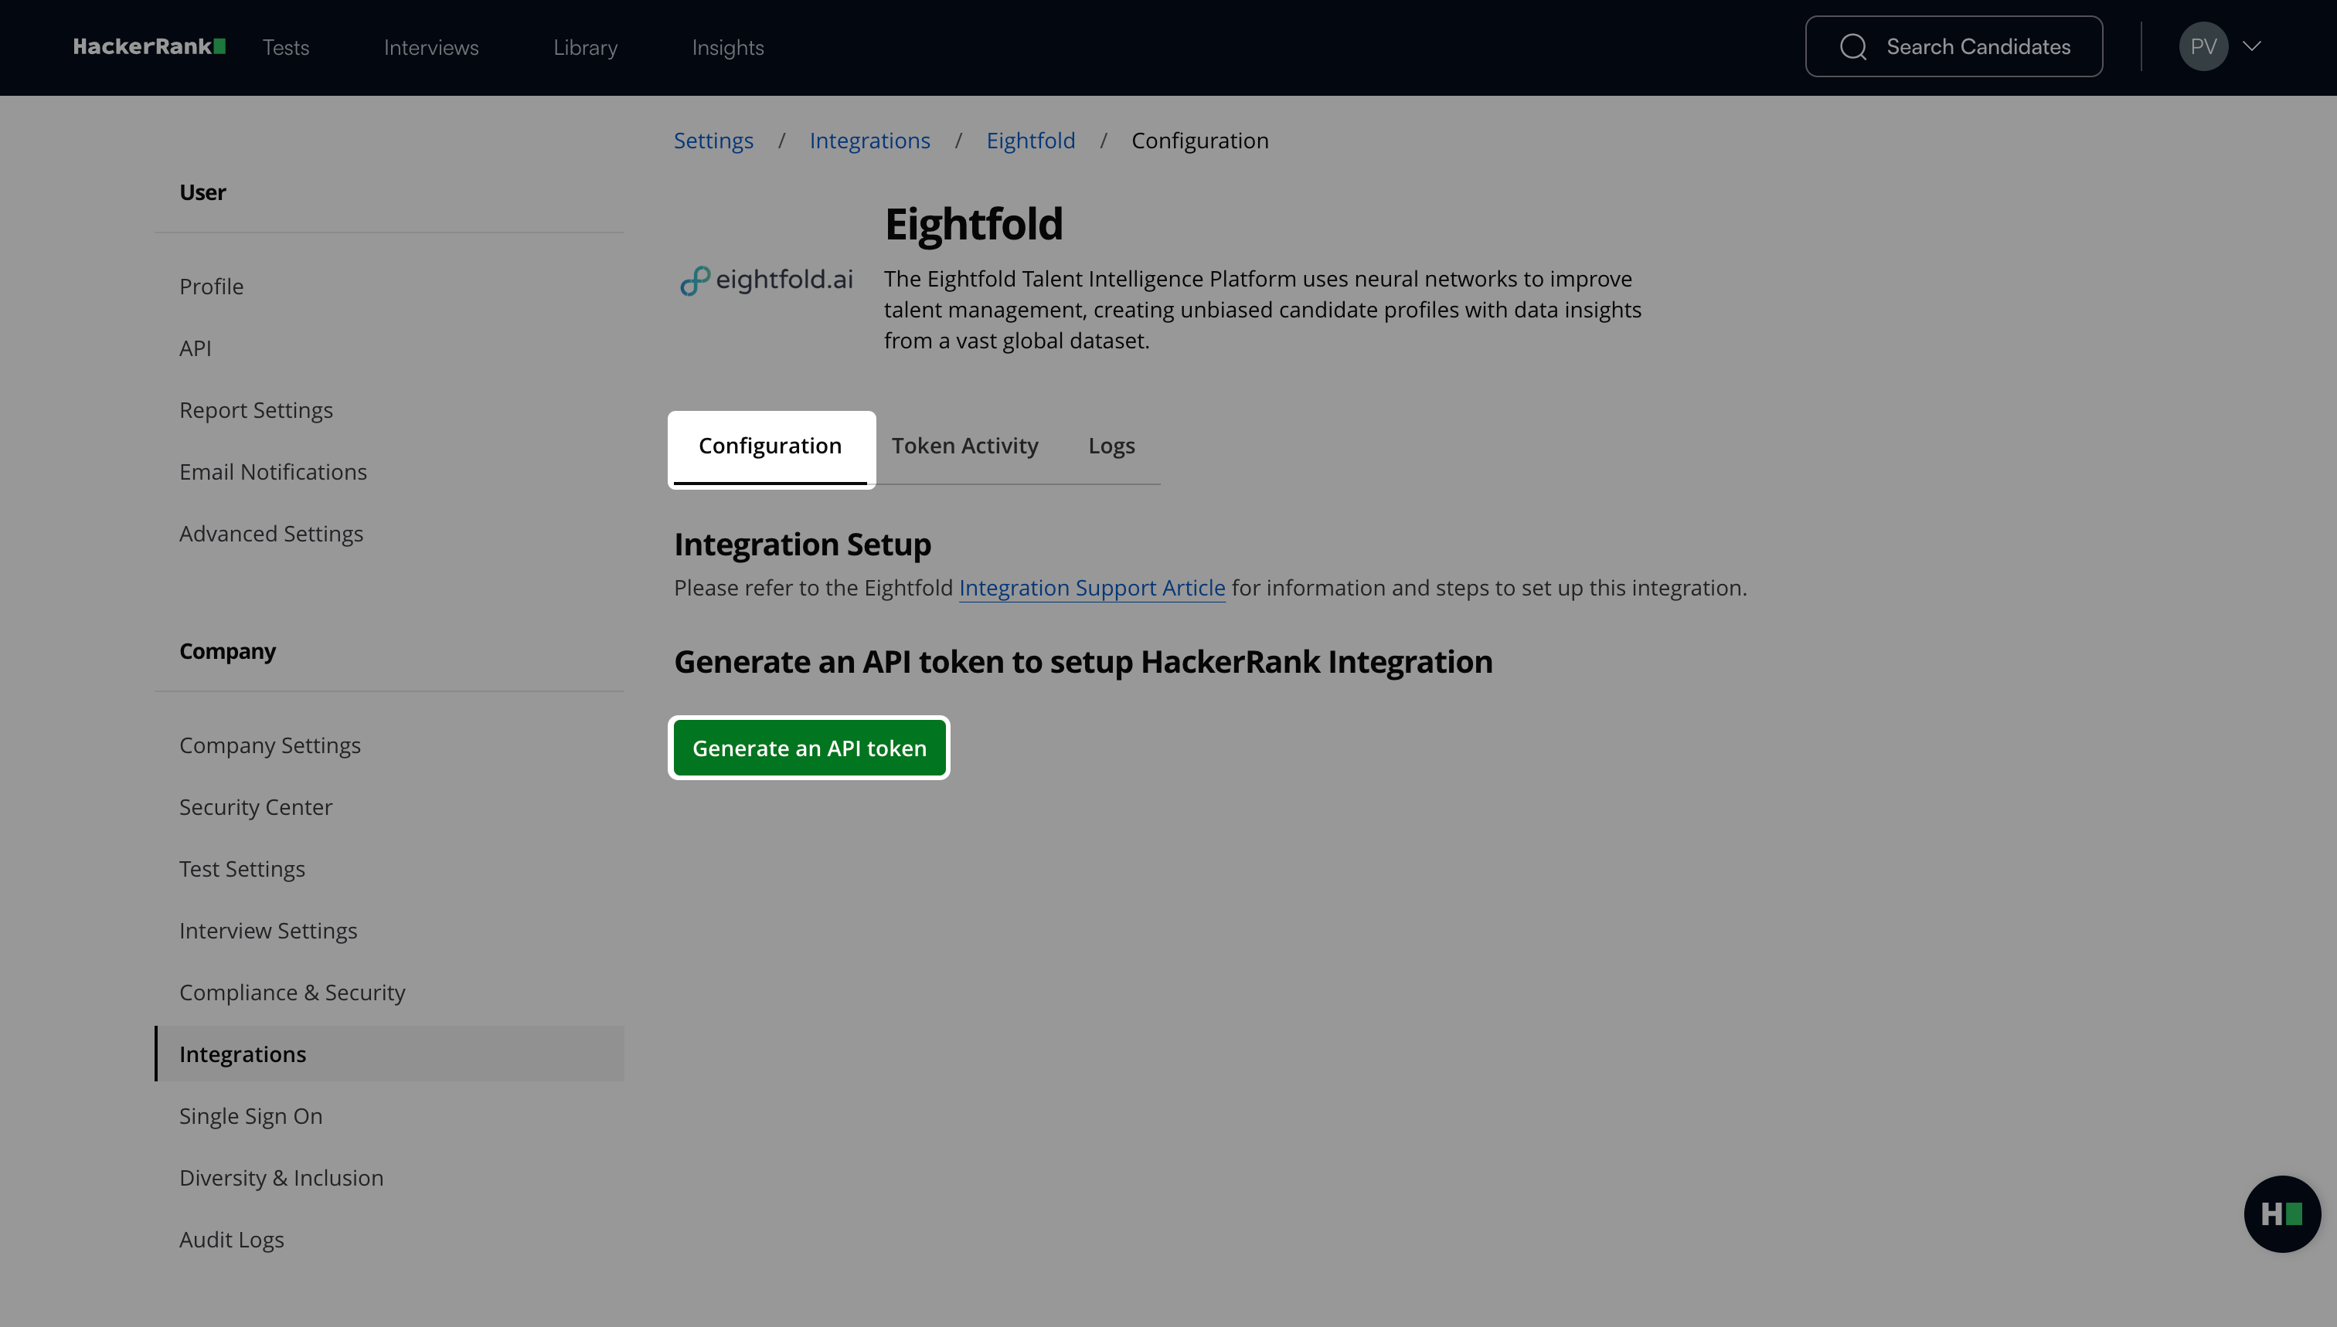Open Report Settings in sidebar
The width and height of the screenshot is (2337, 1327).
257,410
